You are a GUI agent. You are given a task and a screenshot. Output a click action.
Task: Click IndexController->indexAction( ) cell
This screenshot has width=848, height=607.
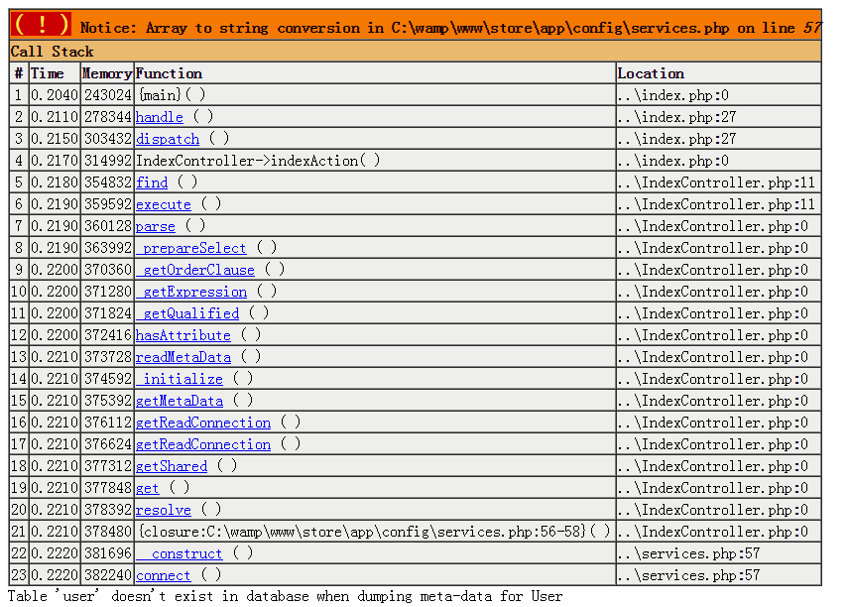point(375,161)
